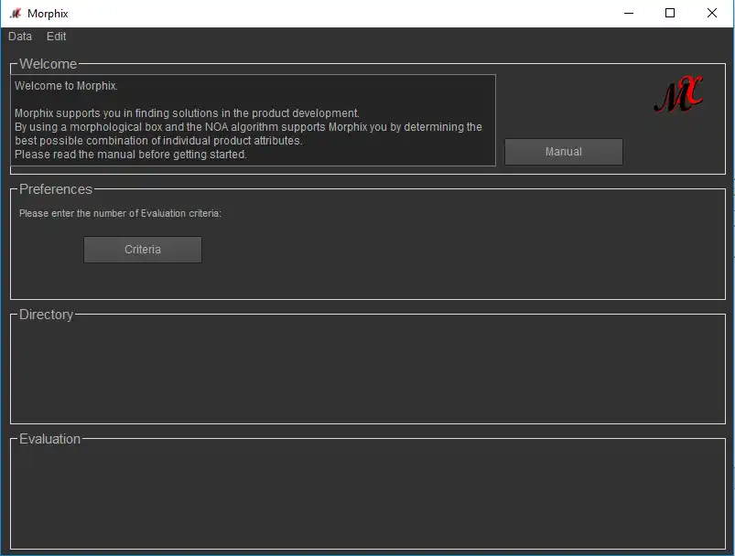The height and width of the screenshot is (556, 735).
Task: Close the Morphix window
Action: click(x=711, y=13)
